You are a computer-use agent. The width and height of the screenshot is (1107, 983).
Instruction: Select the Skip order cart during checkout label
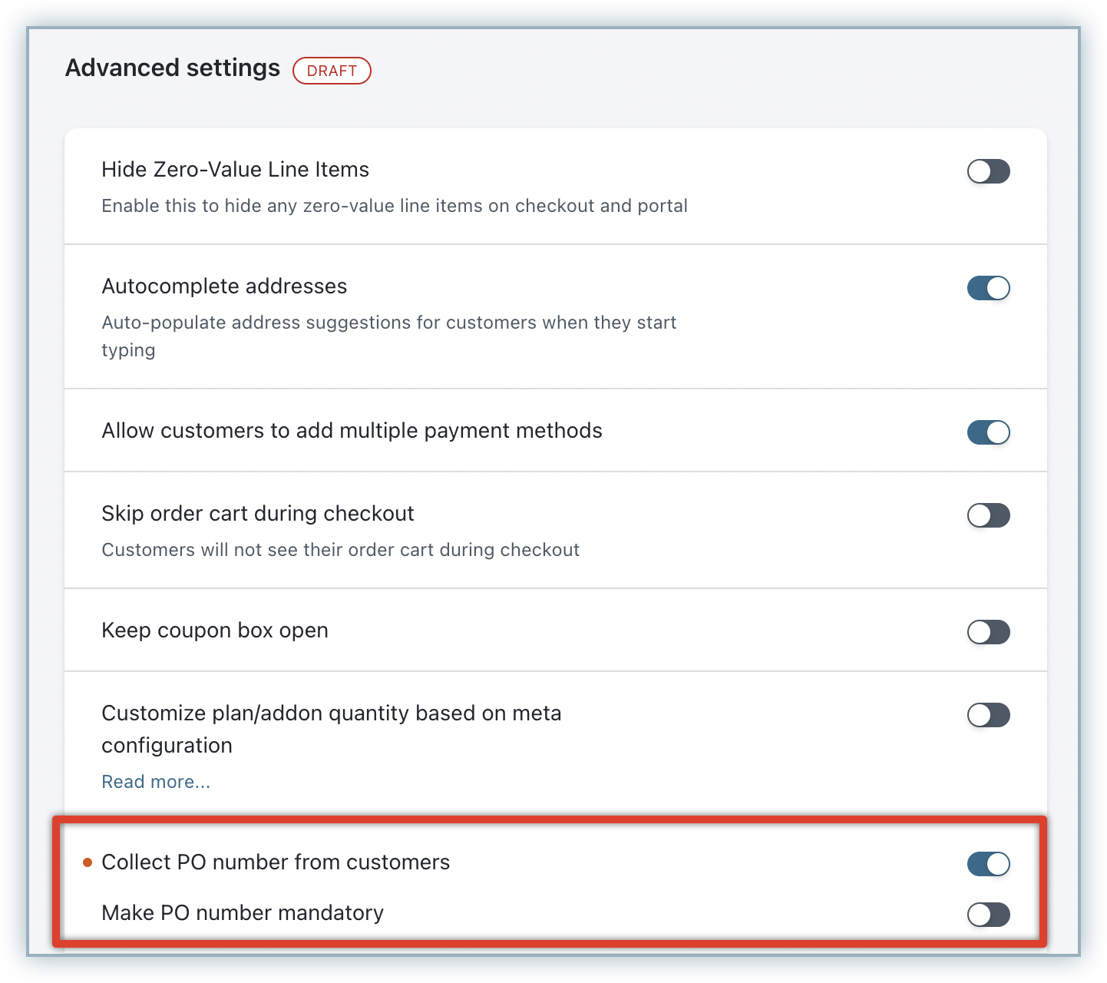pyautogui.click(x=257, y=514)
